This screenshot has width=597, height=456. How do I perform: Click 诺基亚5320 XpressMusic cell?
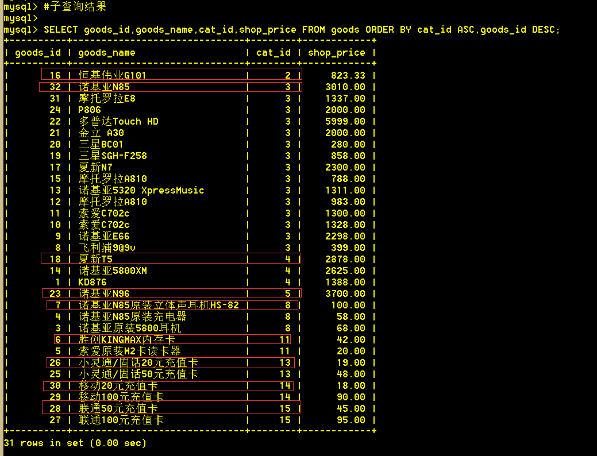click(141, 190)
